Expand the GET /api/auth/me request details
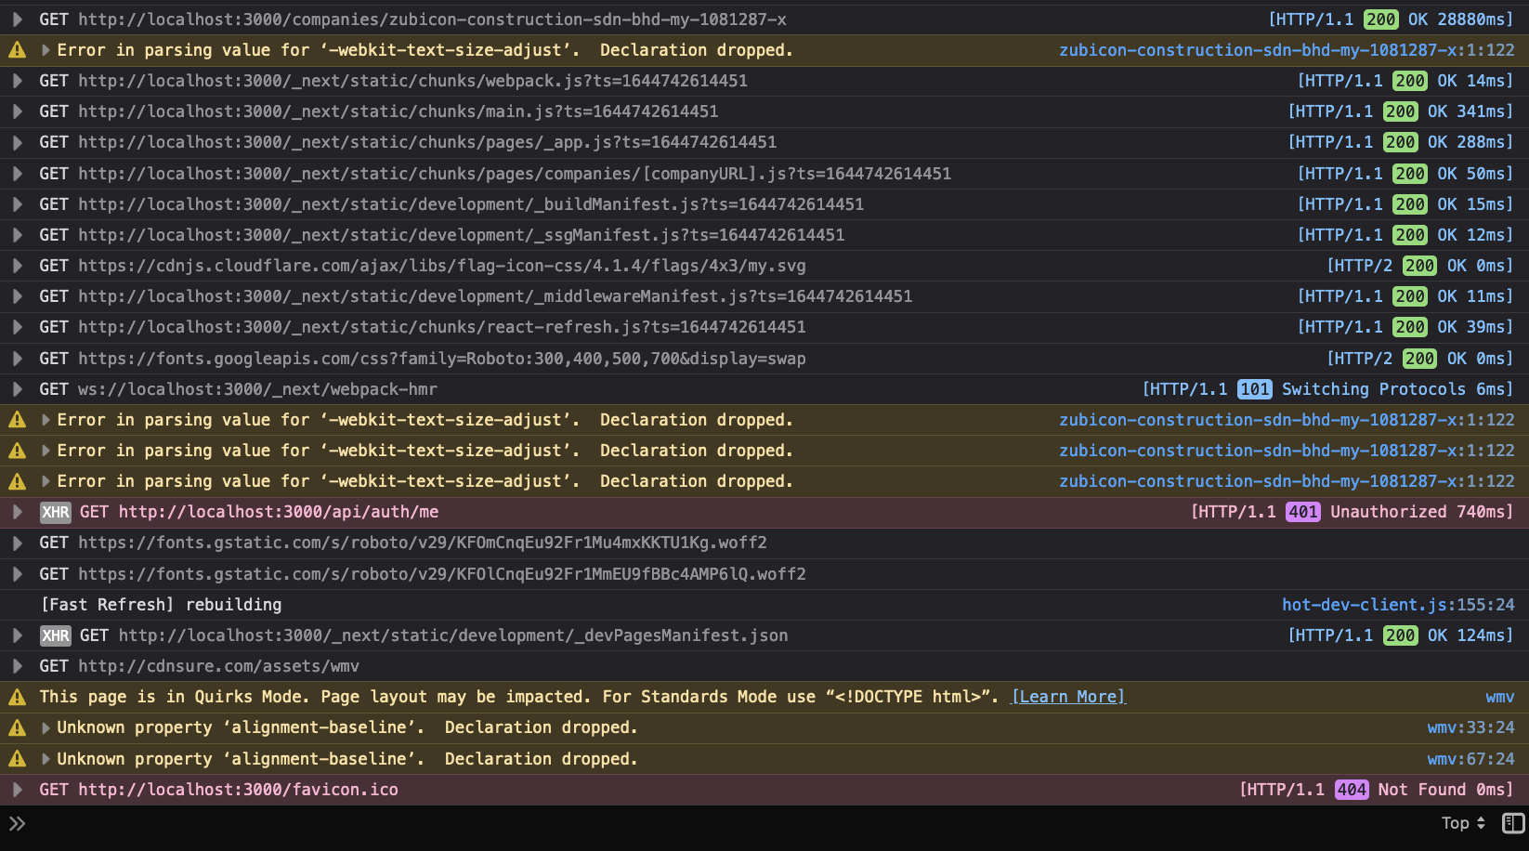 17,511
